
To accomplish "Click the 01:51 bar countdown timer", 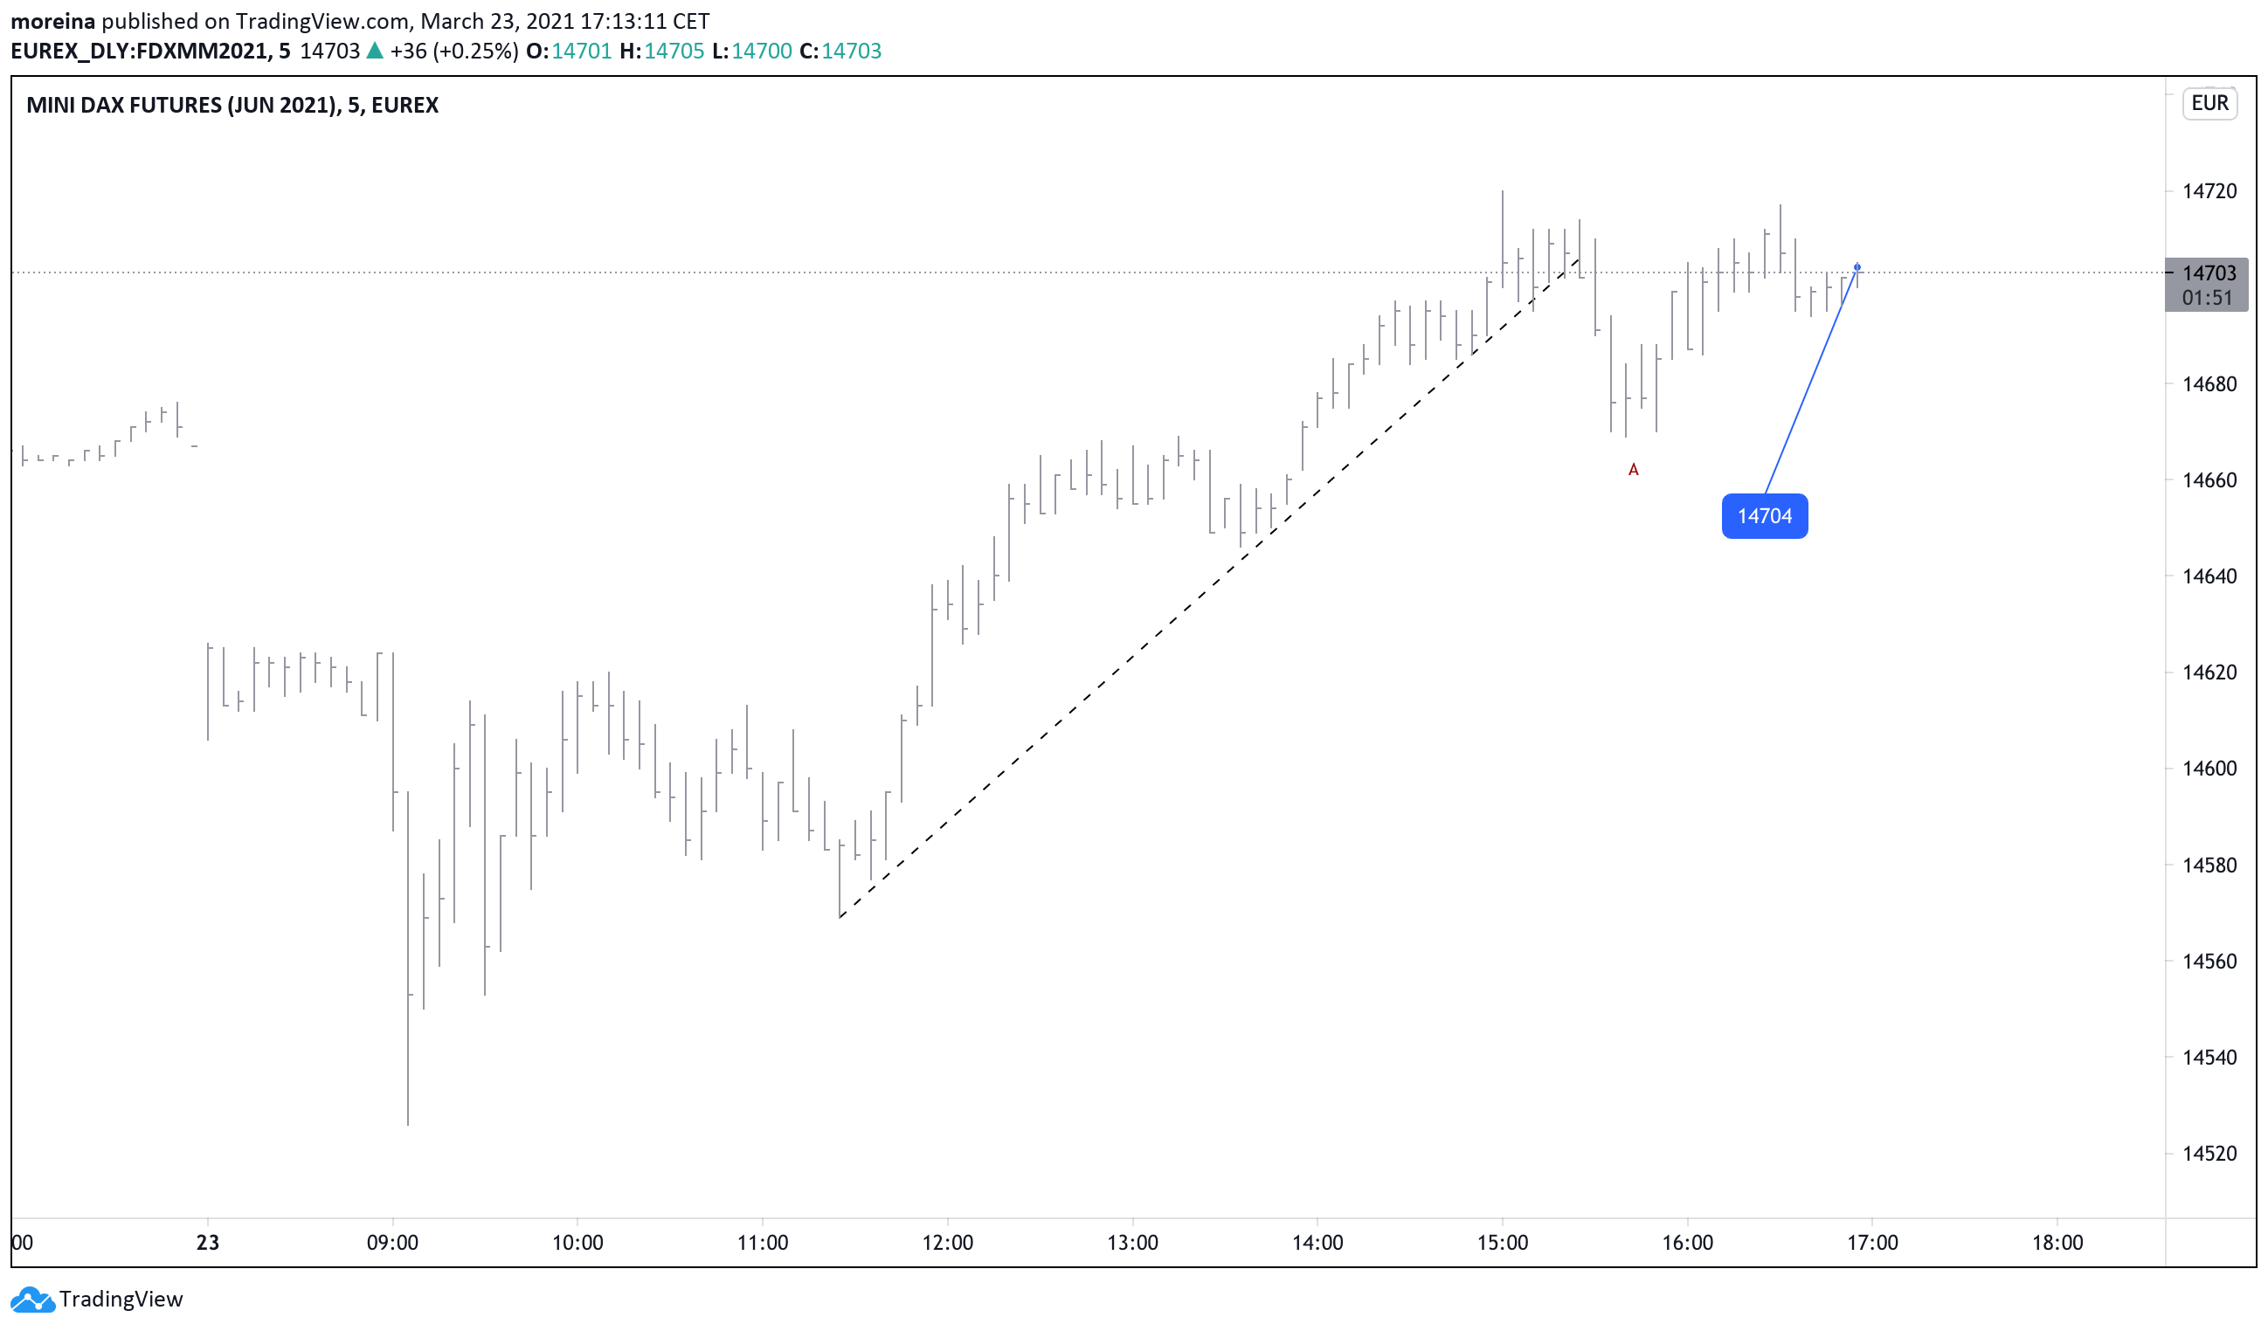I will click(2207, 298).
